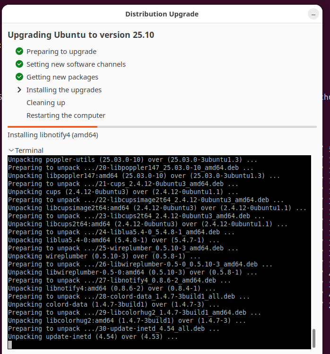Click the terminal line preparing 21-cups deb
Screen dimensions: 330x354
click(123, 184)
